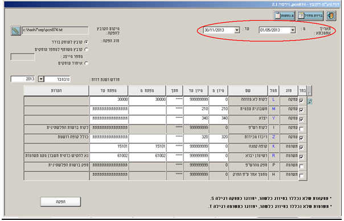Image resolution: width=344 pixels, height=221 pixels.
Task: Click the מיון עד cell 999999999 in row K
Action: coord(196,148)
